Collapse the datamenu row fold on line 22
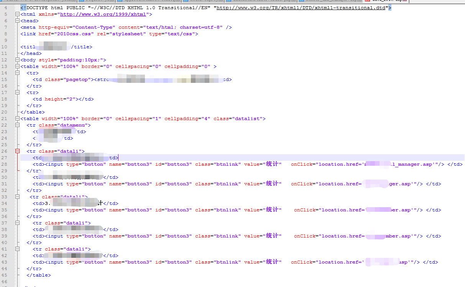The image size is (465, 287). 17,125
